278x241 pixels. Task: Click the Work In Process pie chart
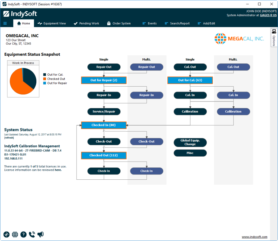(x=23, y=81)
